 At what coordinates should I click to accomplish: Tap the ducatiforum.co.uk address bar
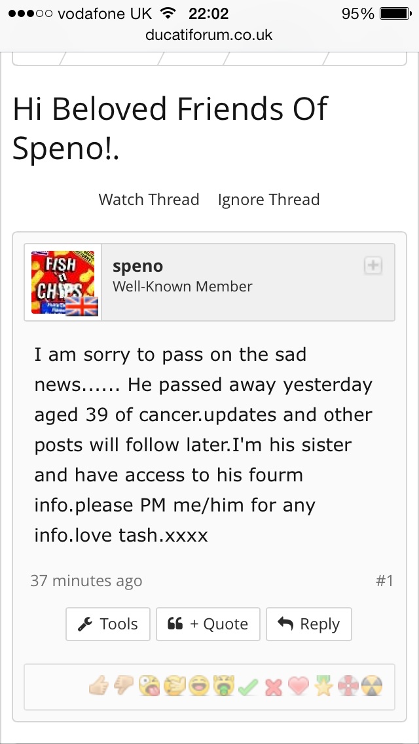tap(209, 34)
